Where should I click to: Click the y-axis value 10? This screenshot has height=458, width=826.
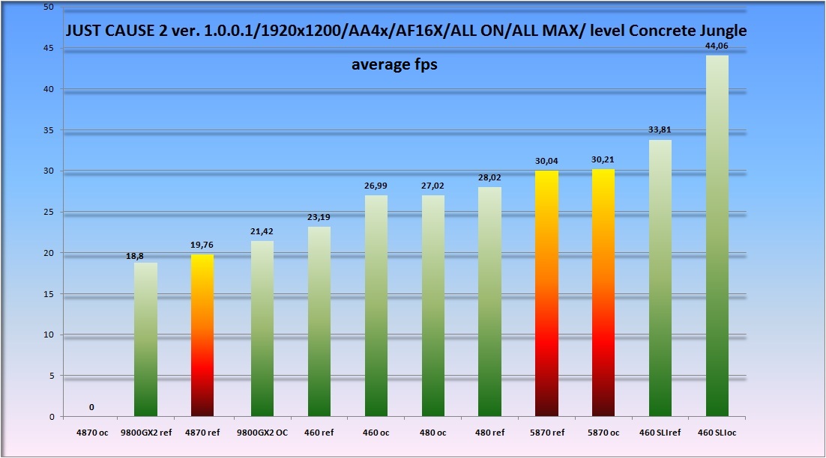pyautogui.click(x=49, y=335)
